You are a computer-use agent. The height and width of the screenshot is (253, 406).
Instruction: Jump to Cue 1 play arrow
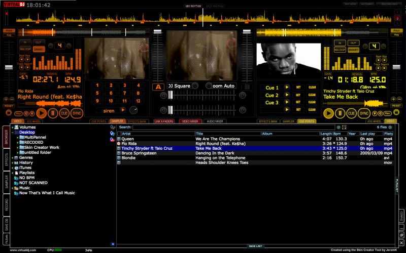[287, 87]
